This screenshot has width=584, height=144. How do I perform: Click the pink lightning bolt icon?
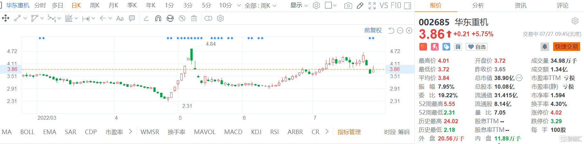coord(435,47)
